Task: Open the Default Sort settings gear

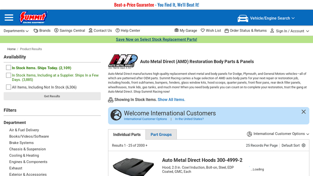Action: (x=304, y=145)
